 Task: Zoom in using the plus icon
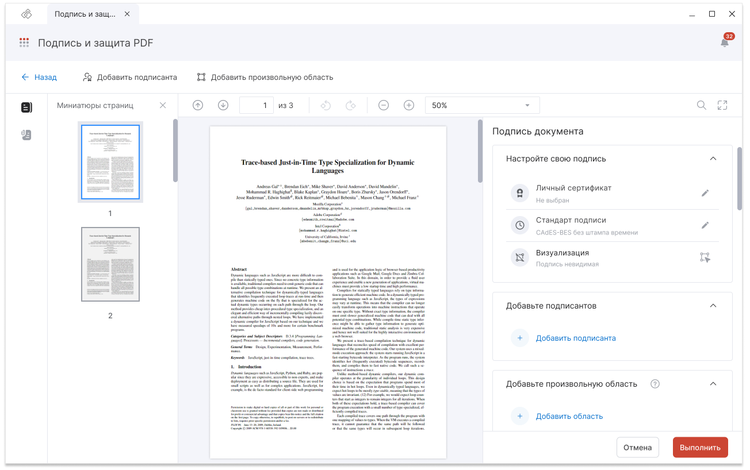coord(409,105)
